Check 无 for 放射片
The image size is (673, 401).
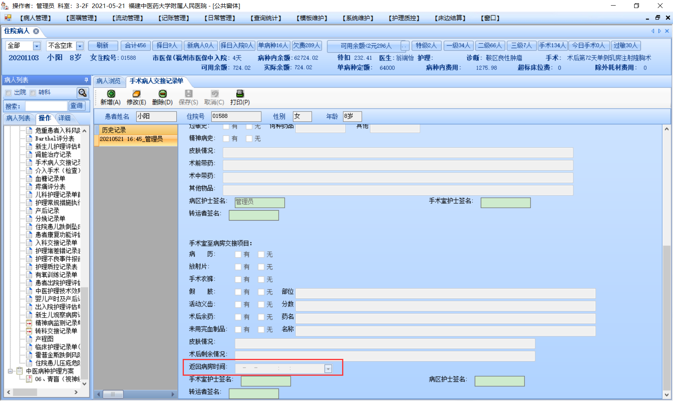(261, 267)
